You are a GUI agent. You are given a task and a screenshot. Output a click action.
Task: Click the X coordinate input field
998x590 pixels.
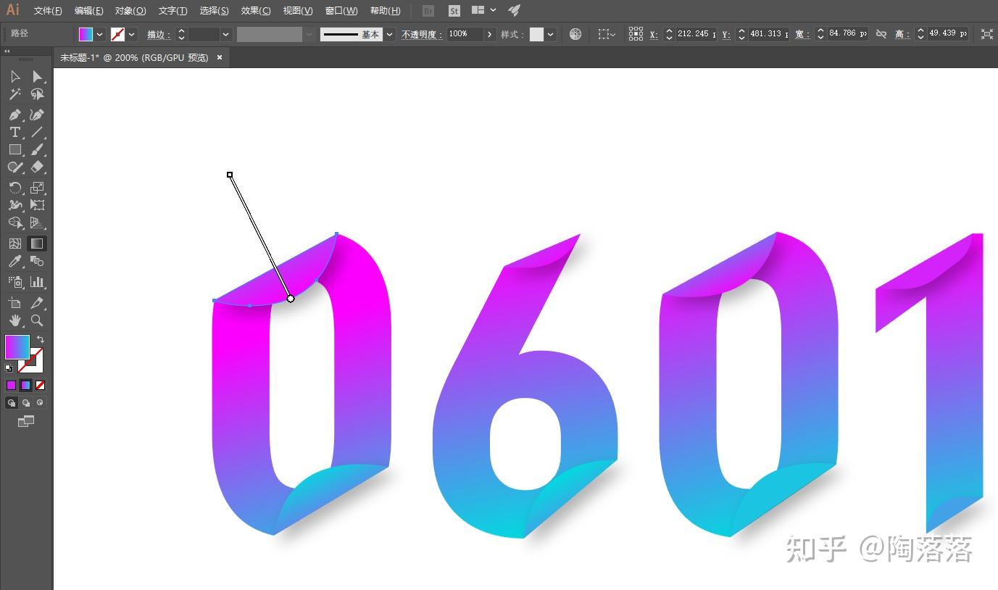coord(696,34)
